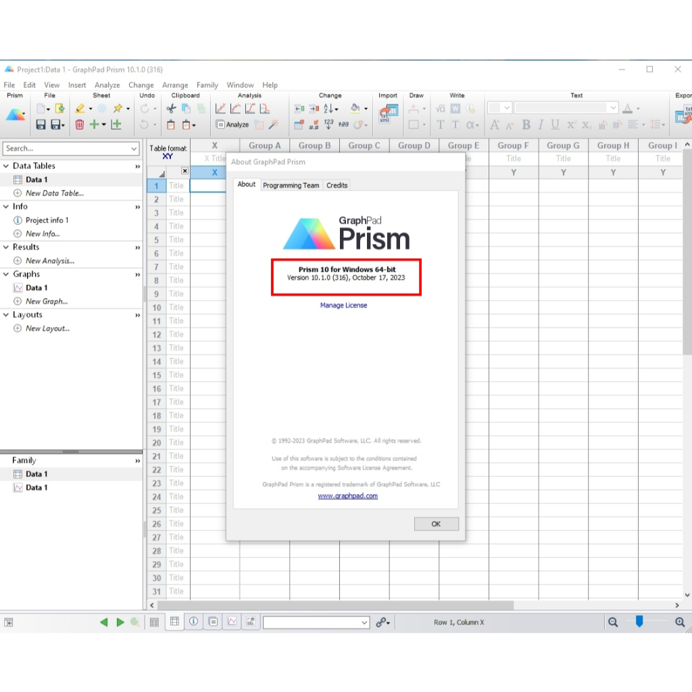Open the Credits tab

(337, 185)
